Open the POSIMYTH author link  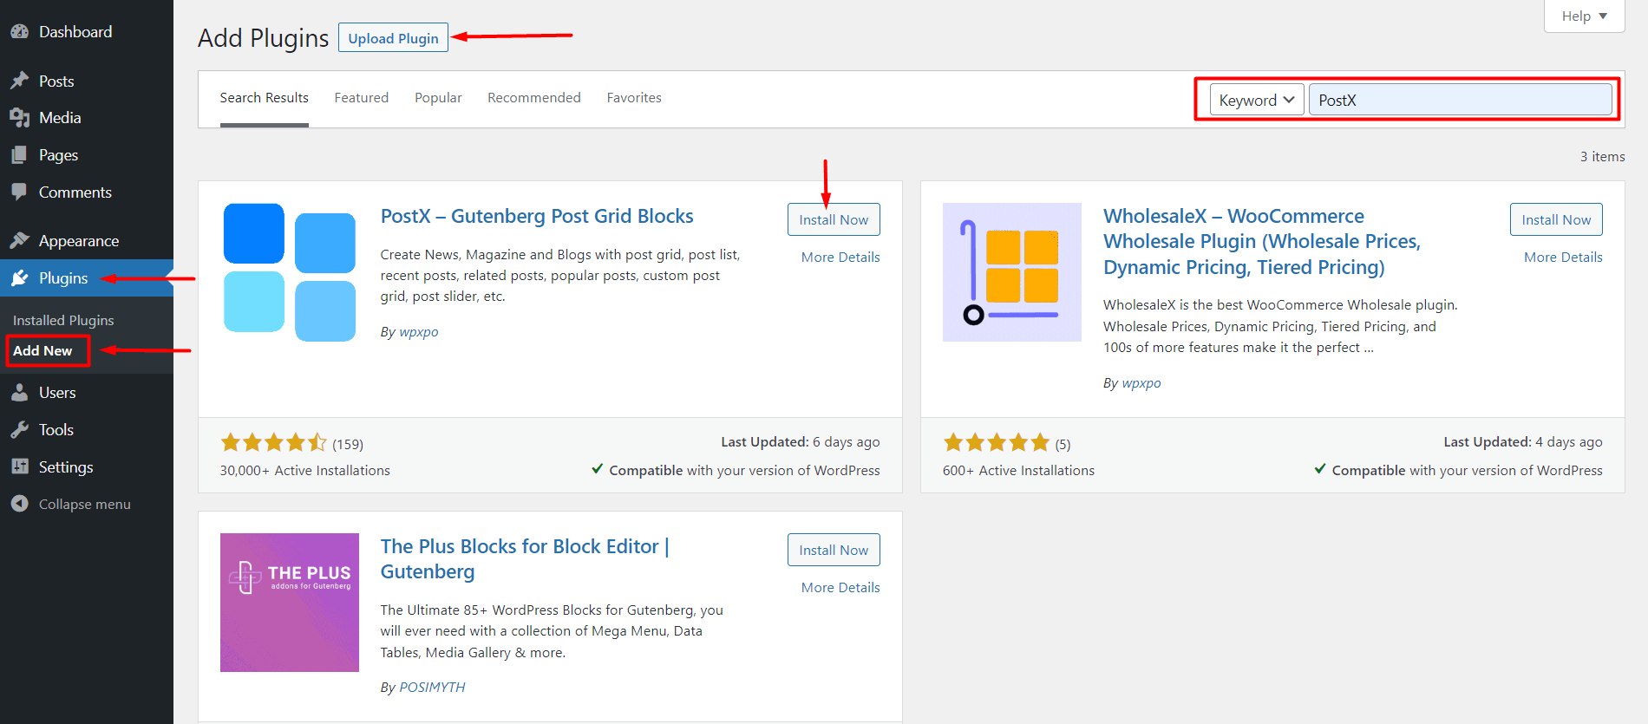[x=432, y=688]
